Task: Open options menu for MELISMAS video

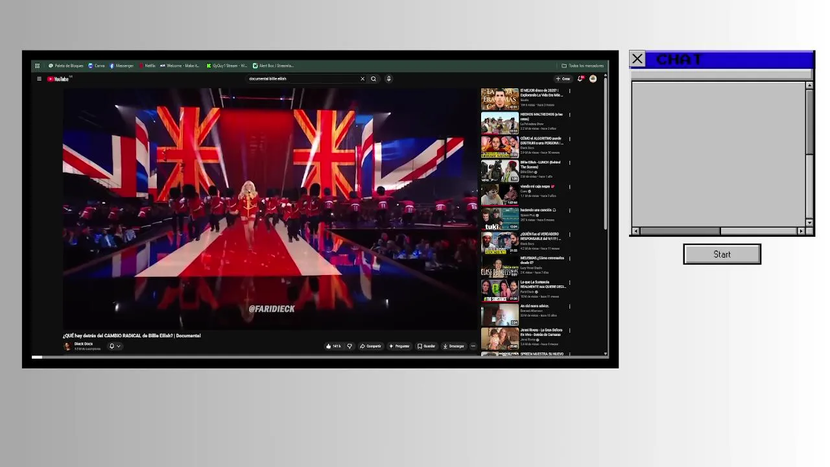Action: point(569,259)
